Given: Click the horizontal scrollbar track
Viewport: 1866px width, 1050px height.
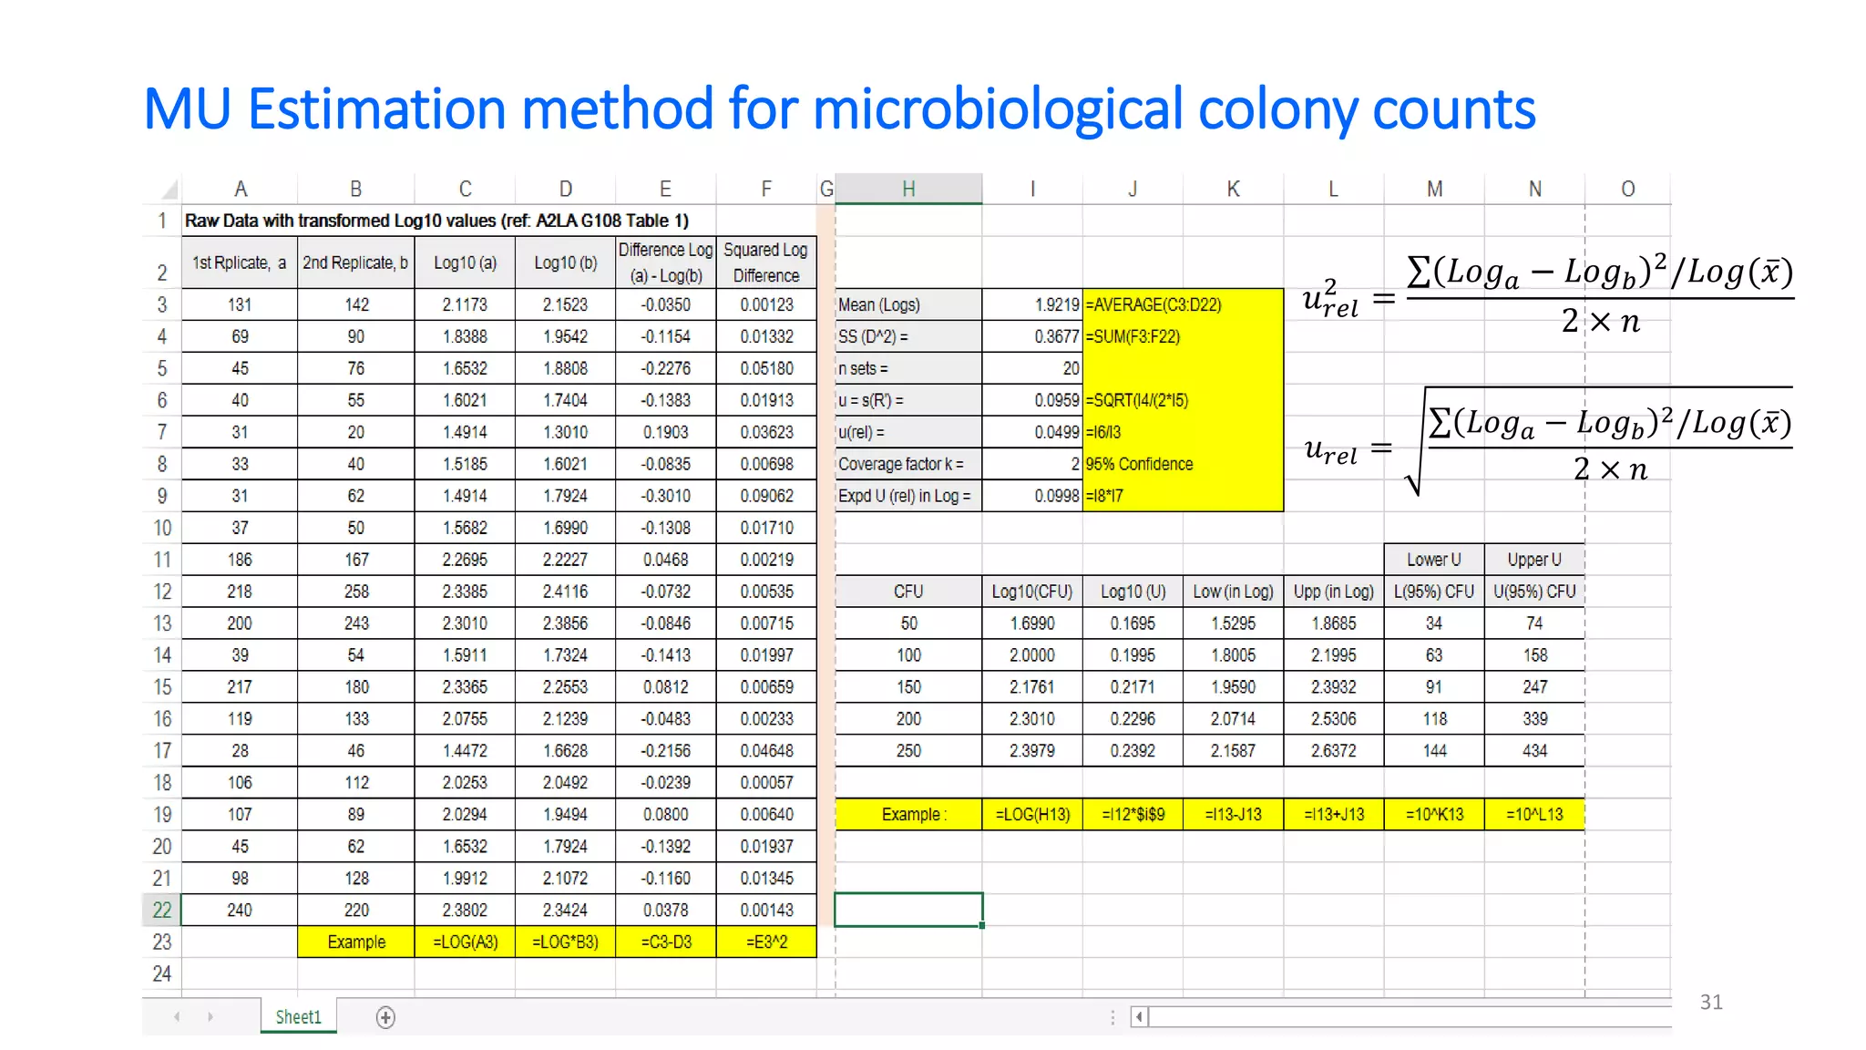Looking at the screenshot, I should click(1410, 1016).
